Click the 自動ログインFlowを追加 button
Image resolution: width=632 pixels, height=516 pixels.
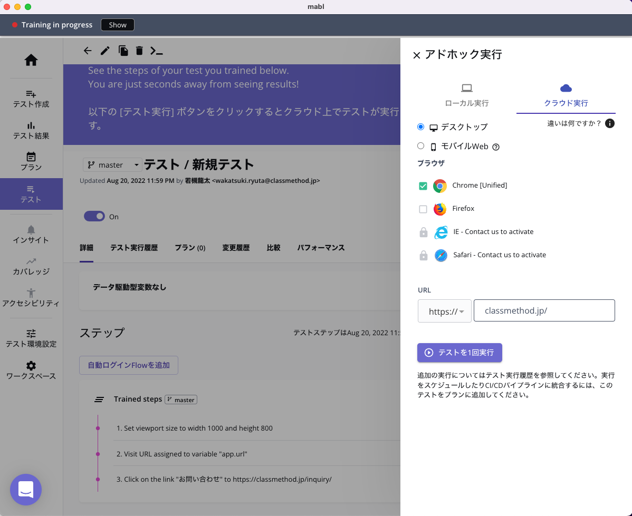point(129,365)
